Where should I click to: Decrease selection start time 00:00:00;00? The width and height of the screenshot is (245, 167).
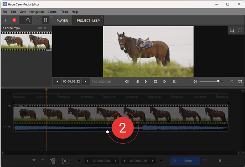(x=87, y=161)
